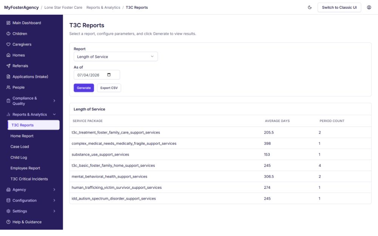Click the 274 average days value
This screenshot has width=378, height=236.
tap(267, 187)
